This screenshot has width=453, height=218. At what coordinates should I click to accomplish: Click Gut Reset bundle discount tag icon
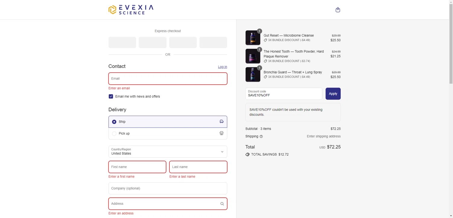tap(265, 40)
